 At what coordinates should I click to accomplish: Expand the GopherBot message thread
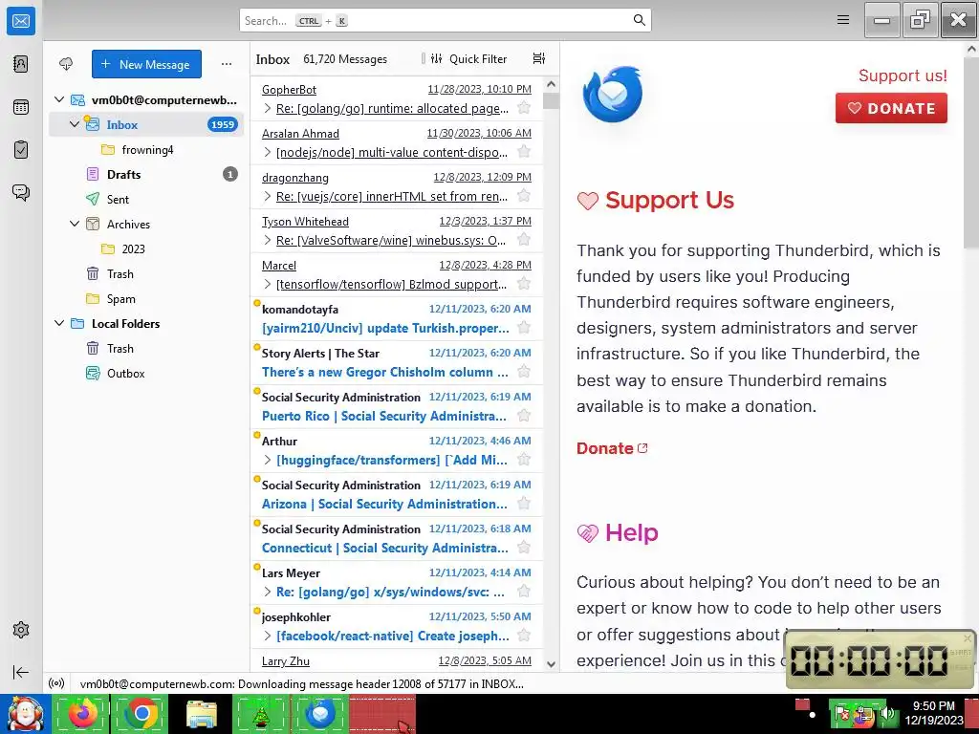click(268, 108)
